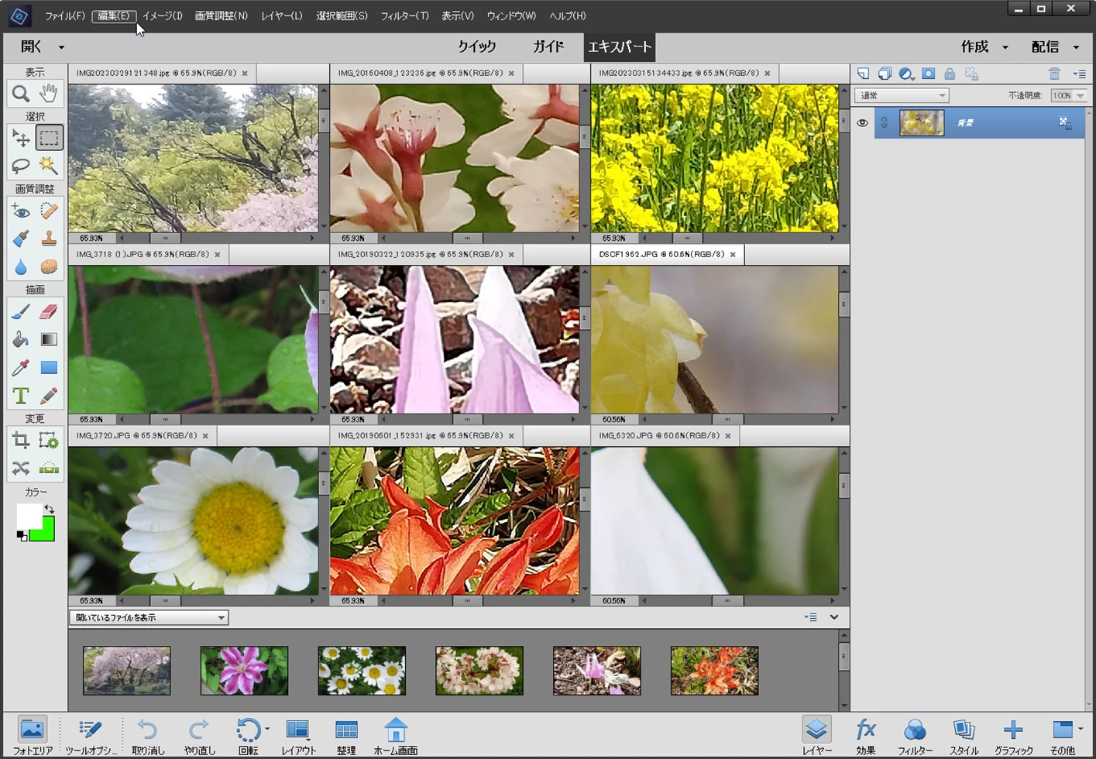The height and width of the screenshot is (759, 1096).
Task: Create new fill or adjustment layer
Action: coord(906,74)
